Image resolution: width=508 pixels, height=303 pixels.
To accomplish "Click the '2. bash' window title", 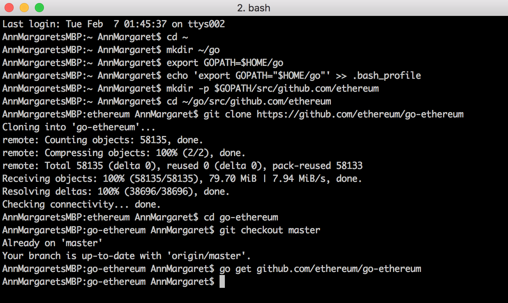I will [x=254, y=8].
